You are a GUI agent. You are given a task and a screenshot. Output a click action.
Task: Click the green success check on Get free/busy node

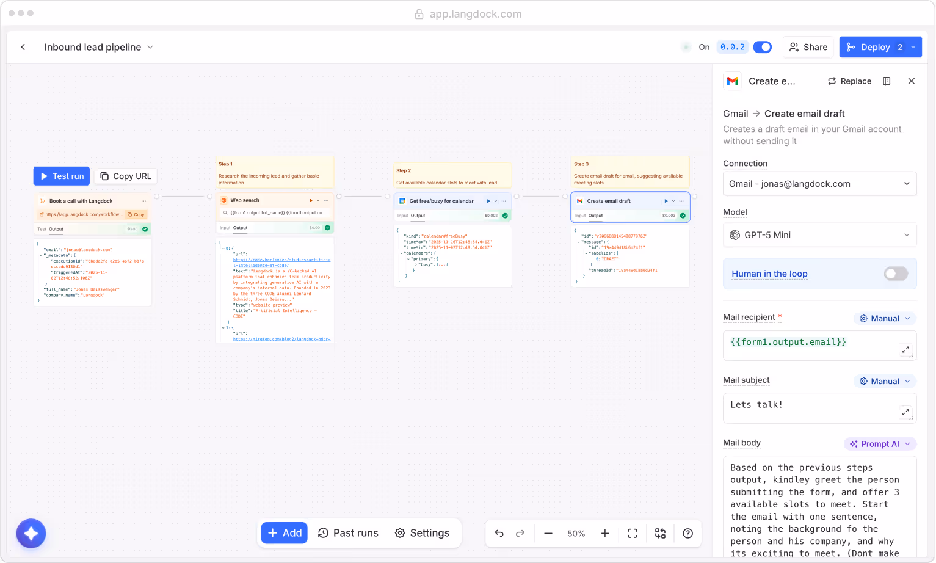tap(504, 216)
